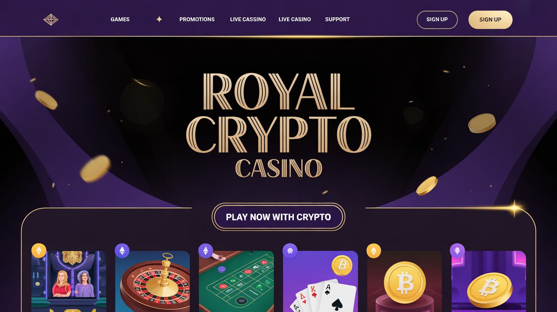Open the Support page
557x312 pixels.
(x=338, y=19)
